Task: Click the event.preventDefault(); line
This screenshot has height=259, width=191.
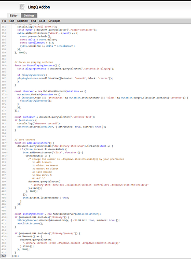Action: [36, 36]
